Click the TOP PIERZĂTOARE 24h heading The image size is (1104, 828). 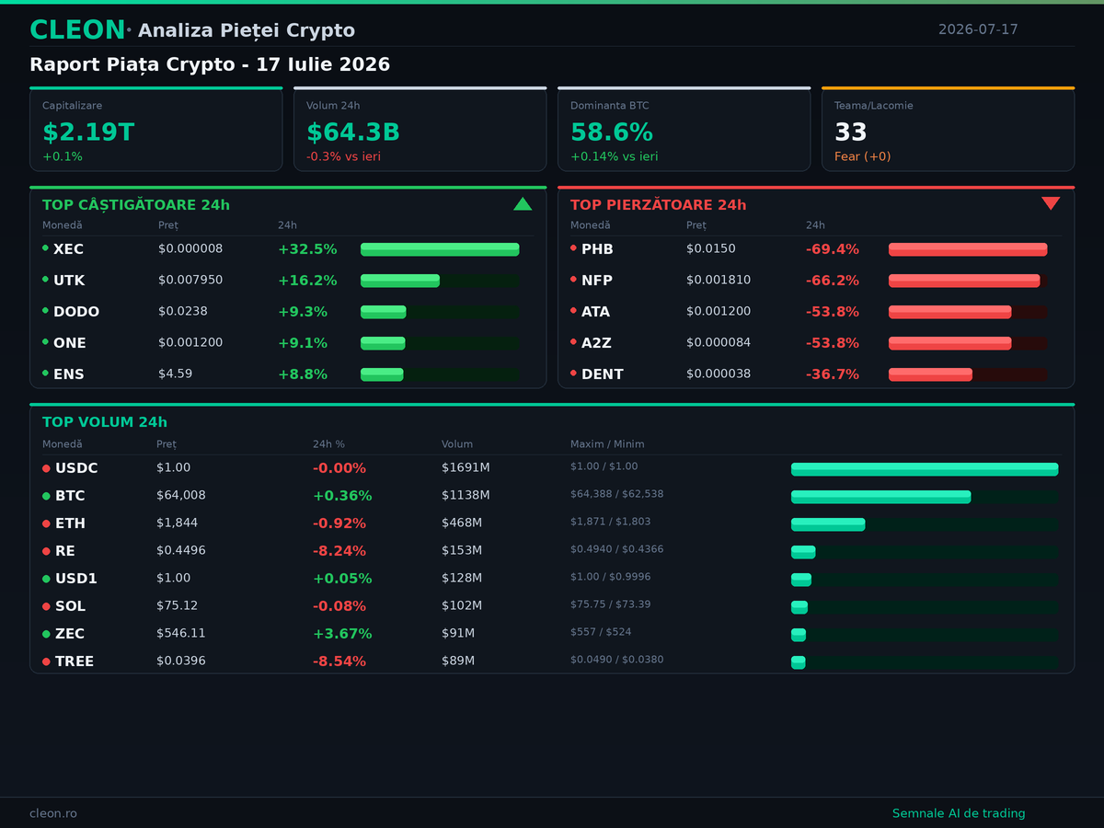click(x=659, y=205)
